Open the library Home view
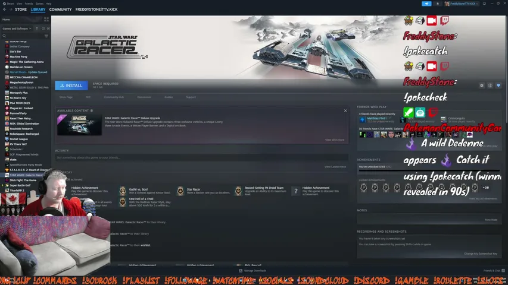This screenshot has width=508, height=285. (6, 20)
